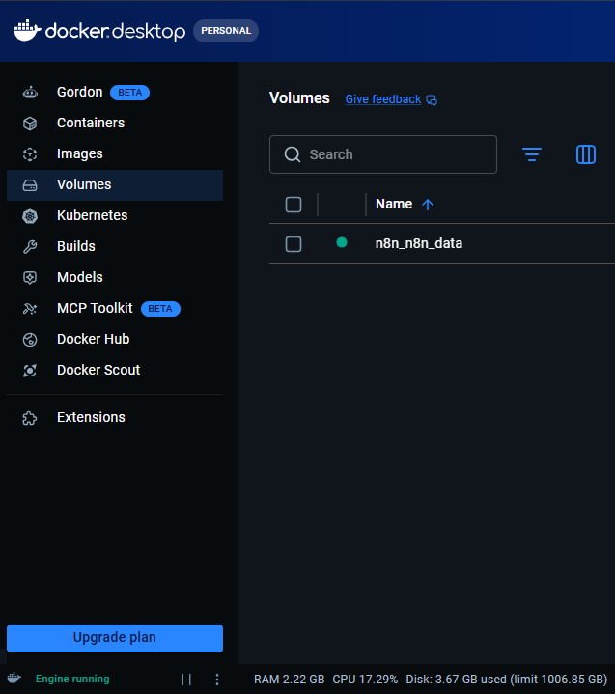Open Kubernetes section
This screenshot has height=694, width=615.
[115, 215]
